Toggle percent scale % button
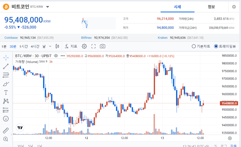Image resolution: width=241 pixels, height=147 pixels. (x=216, y=146)
